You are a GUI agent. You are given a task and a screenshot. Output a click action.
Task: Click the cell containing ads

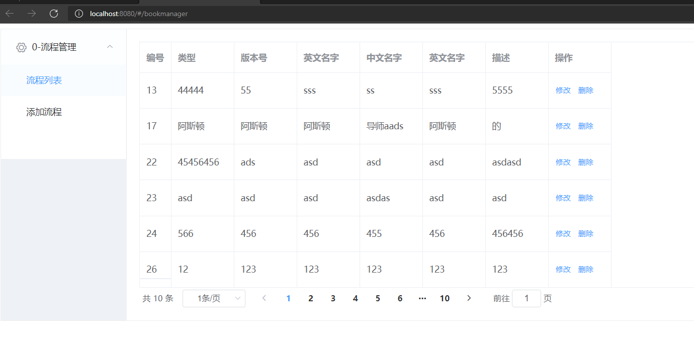tap(266, 162)
